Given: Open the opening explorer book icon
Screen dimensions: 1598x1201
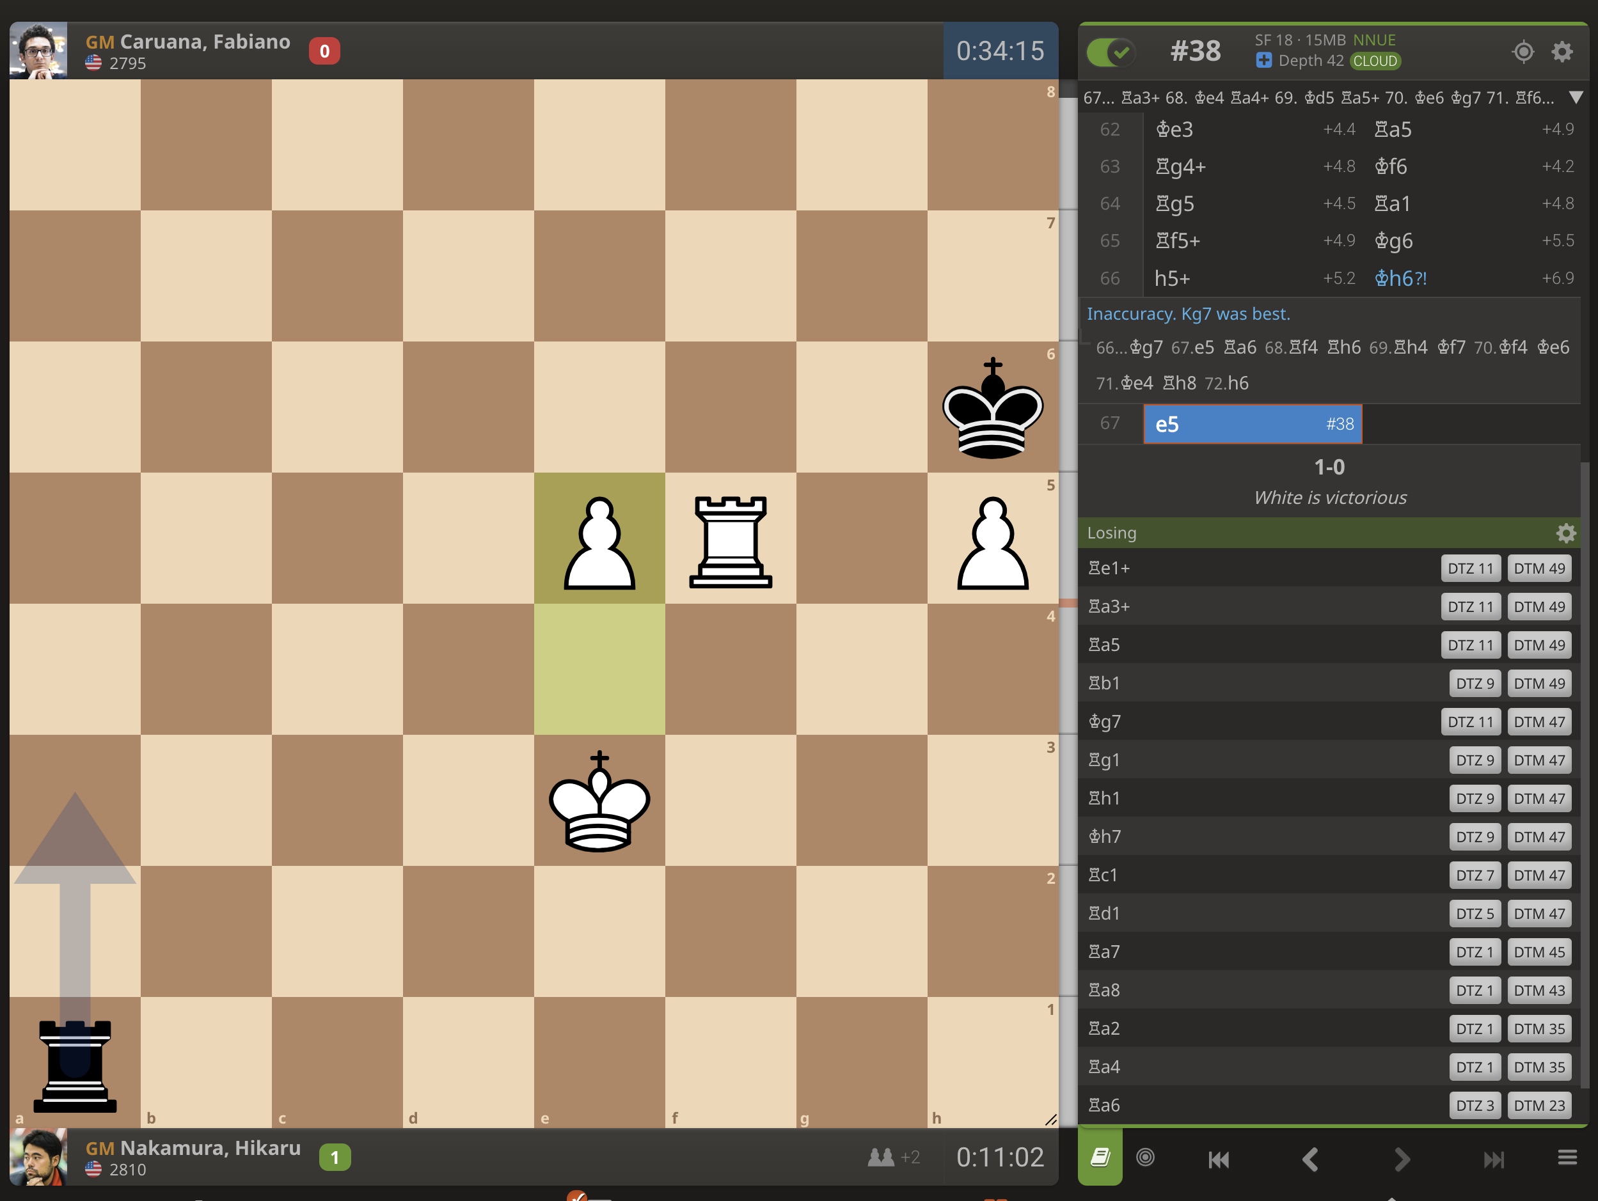Looking at the screenshot, I should (x=1100, y=1158).
